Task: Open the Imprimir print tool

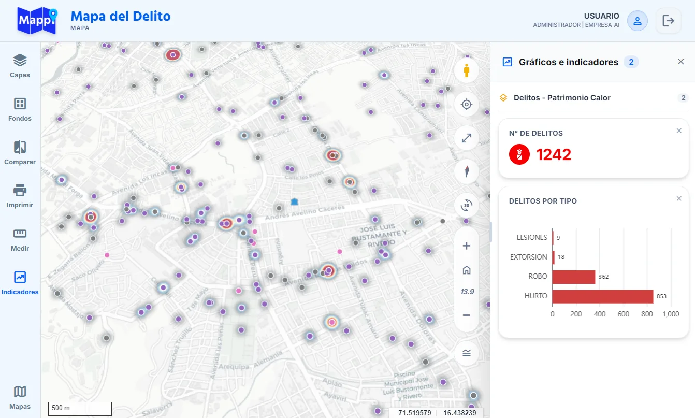Action: coord(20,196)
